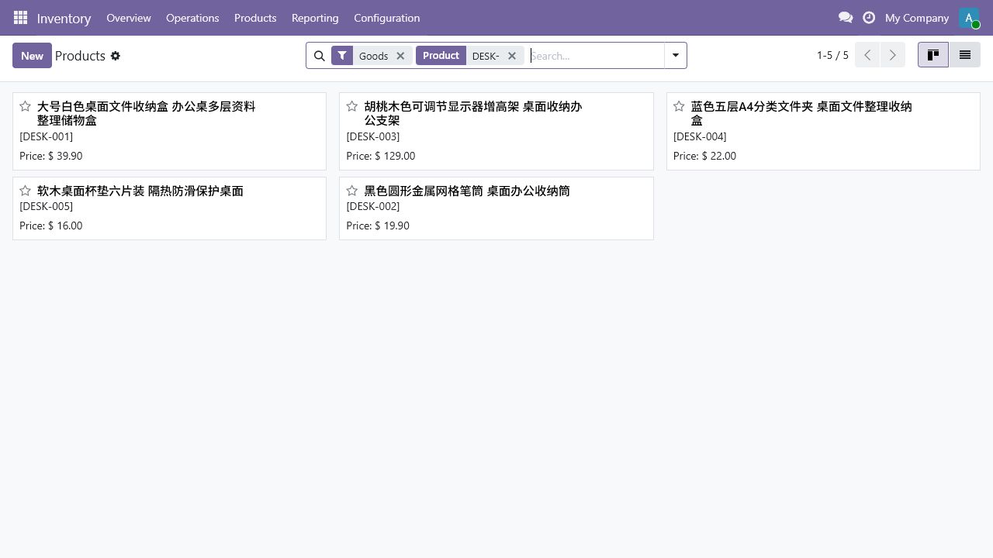Click reference text [DESK-002]
This screenshot has width=993, height=558.
coord(373,206)
